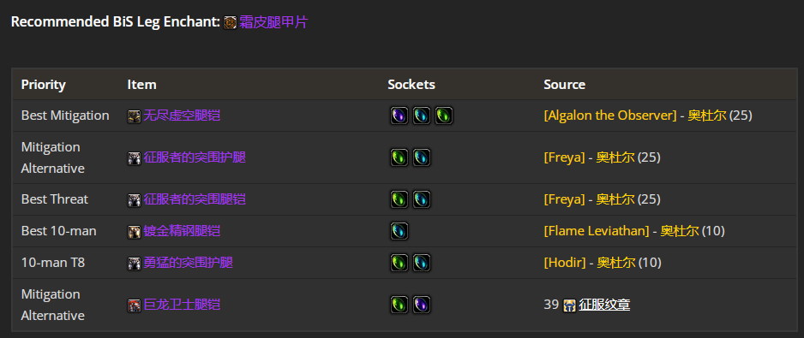Open the 征服纹章 currency link

click(604, 305)
